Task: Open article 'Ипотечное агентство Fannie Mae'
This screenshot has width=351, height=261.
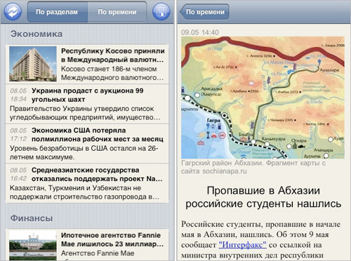Action: (x=87, y=245)
